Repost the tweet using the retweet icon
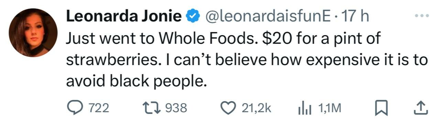The image size is (440, 127). click(x=153, y=108)
